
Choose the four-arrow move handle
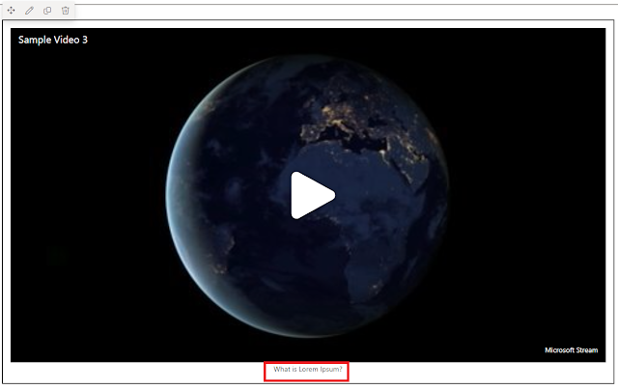tap(11, 11)
